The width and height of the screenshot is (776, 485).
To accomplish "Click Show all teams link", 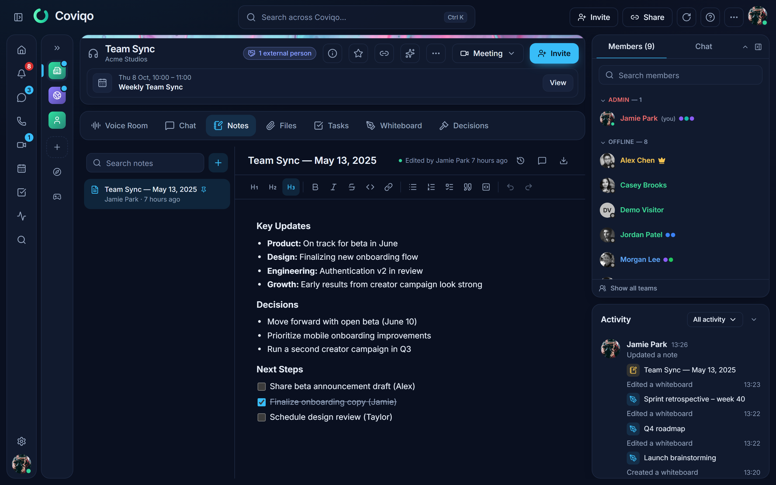I will coord(633,288).
